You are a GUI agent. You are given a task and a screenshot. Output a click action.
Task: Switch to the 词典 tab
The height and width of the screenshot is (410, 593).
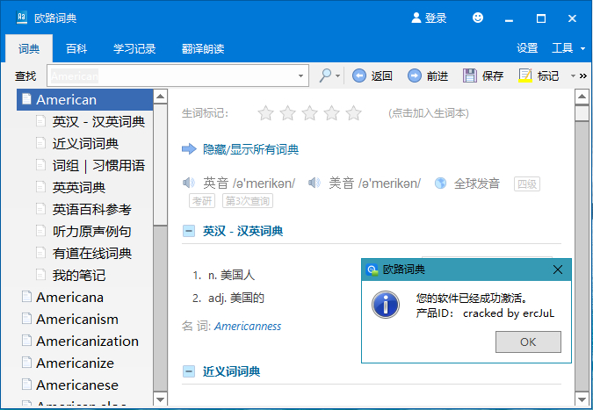click(29, 49)
